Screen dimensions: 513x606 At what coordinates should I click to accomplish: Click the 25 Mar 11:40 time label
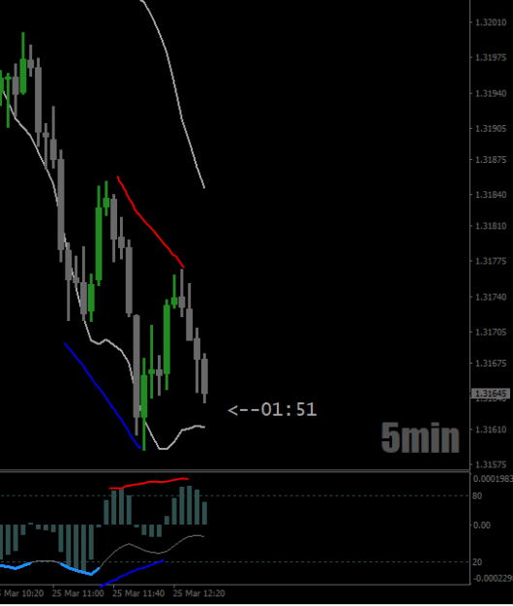pyautogui.click(x=138, y=593)
